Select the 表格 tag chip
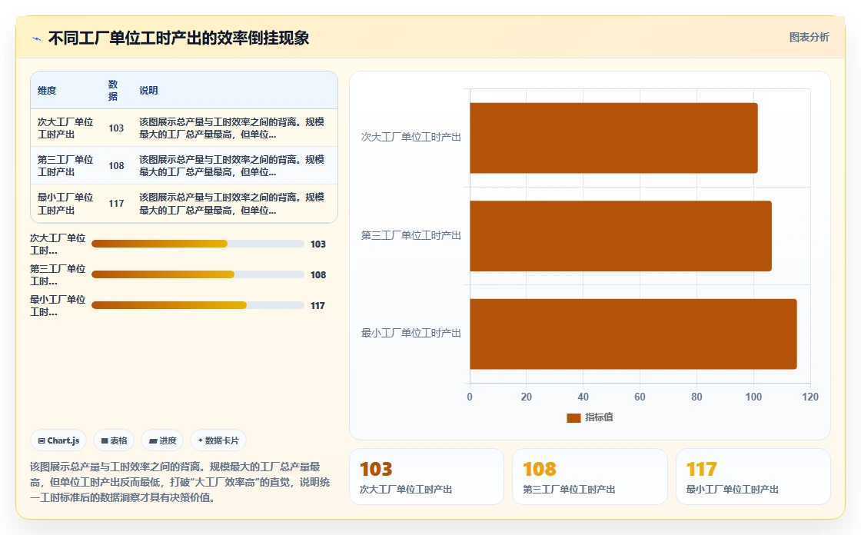The height and width of the screenshot is (535, 861). tap(115, 440)
